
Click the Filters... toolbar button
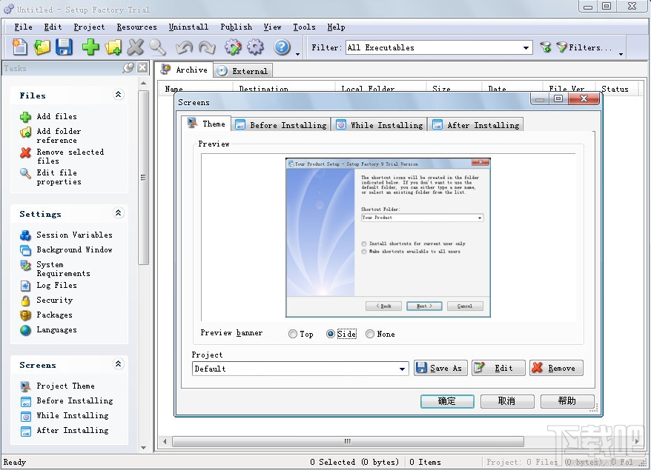584,47
